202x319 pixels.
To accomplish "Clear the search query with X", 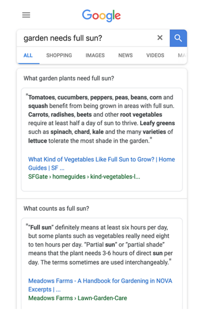I will (x=160, y=37).
